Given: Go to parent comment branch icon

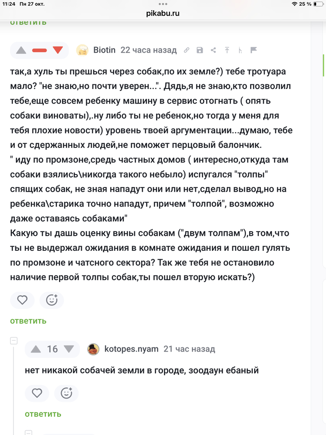Looking at the screenshot, I should (240, 50).
